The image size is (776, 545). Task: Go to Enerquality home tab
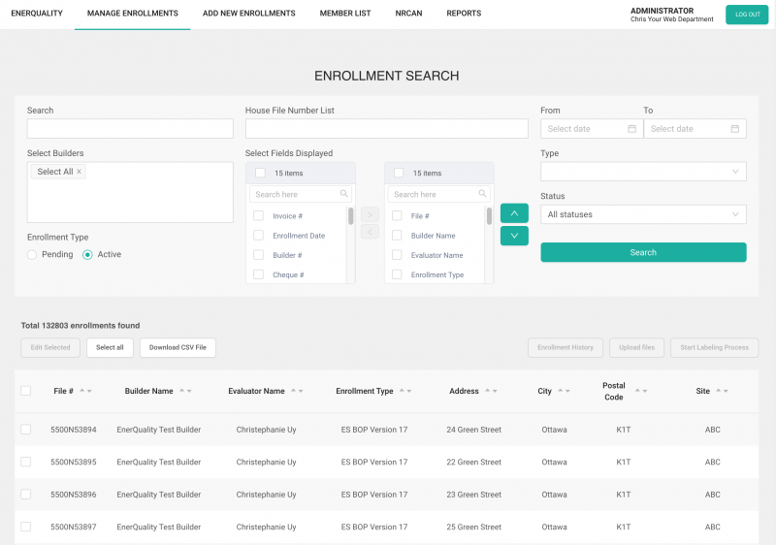point(37,14)
